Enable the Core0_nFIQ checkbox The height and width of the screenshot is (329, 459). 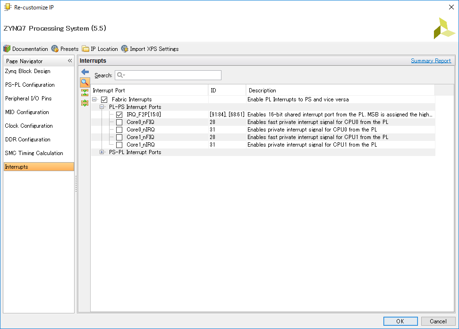(x=119, y=122)
